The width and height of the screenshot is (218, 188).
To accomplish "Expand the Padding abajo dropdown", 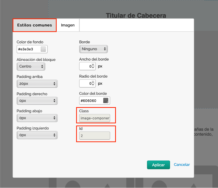I will (37, 118).
